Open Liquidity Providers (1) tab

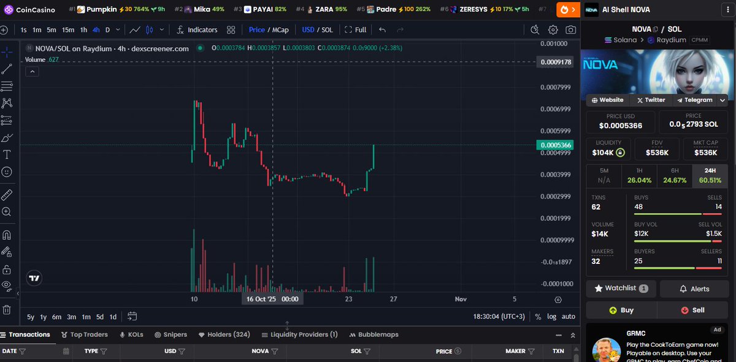click(299, 334)
